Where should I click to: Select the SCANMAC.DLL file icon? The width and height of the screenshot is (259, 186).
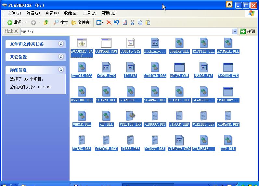click(x=155, y=91)
